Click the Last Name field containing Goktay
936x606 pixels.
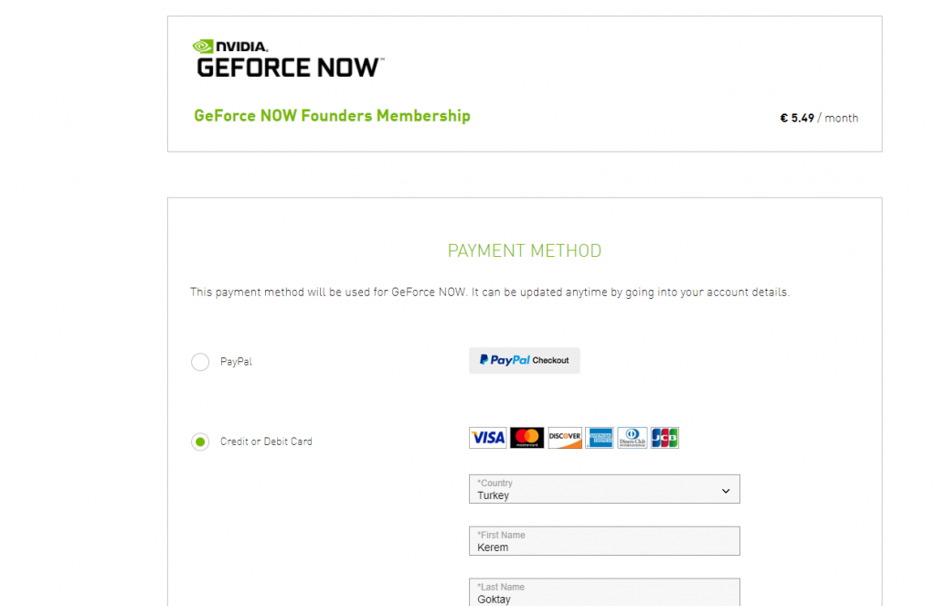point(603,592)
